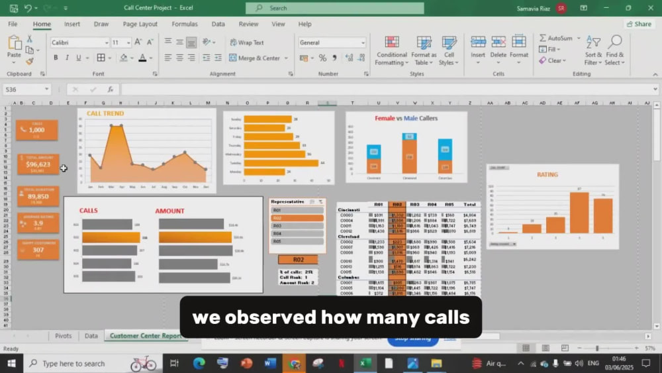This screenshot has width=662, height=373.
Task: Decrease indent in Alignment group
Action: (x=207, y=58)
